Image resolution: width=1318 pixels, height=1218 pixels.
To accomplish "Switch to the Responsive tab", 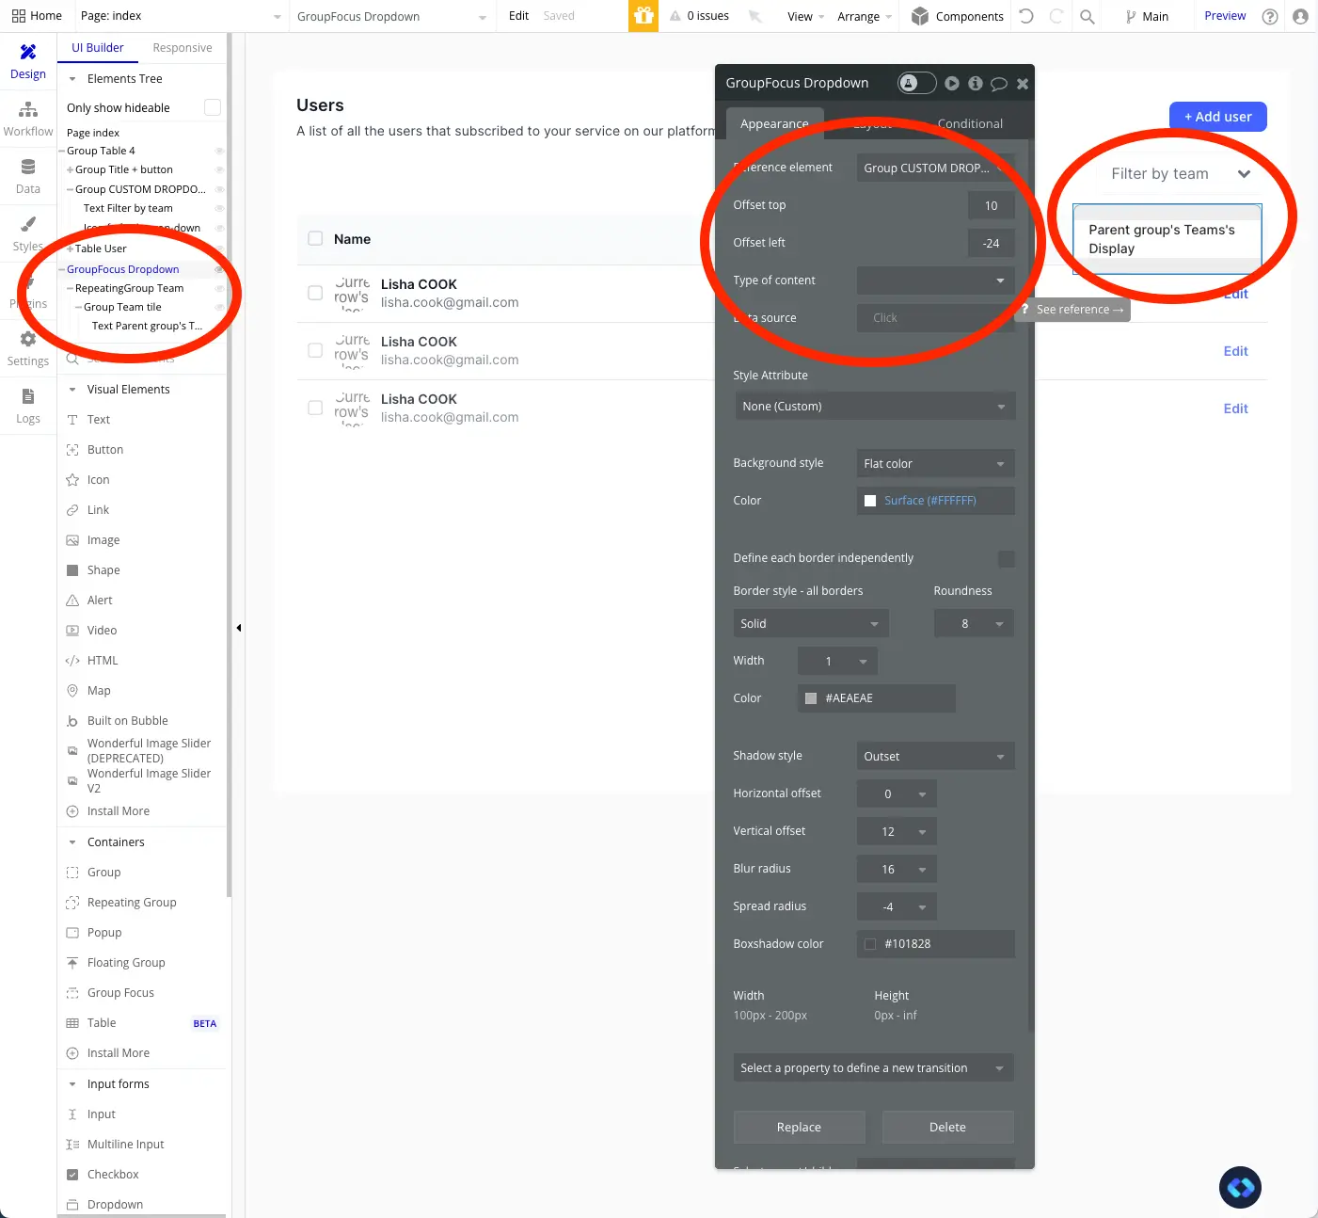I will tap(182, 47).
